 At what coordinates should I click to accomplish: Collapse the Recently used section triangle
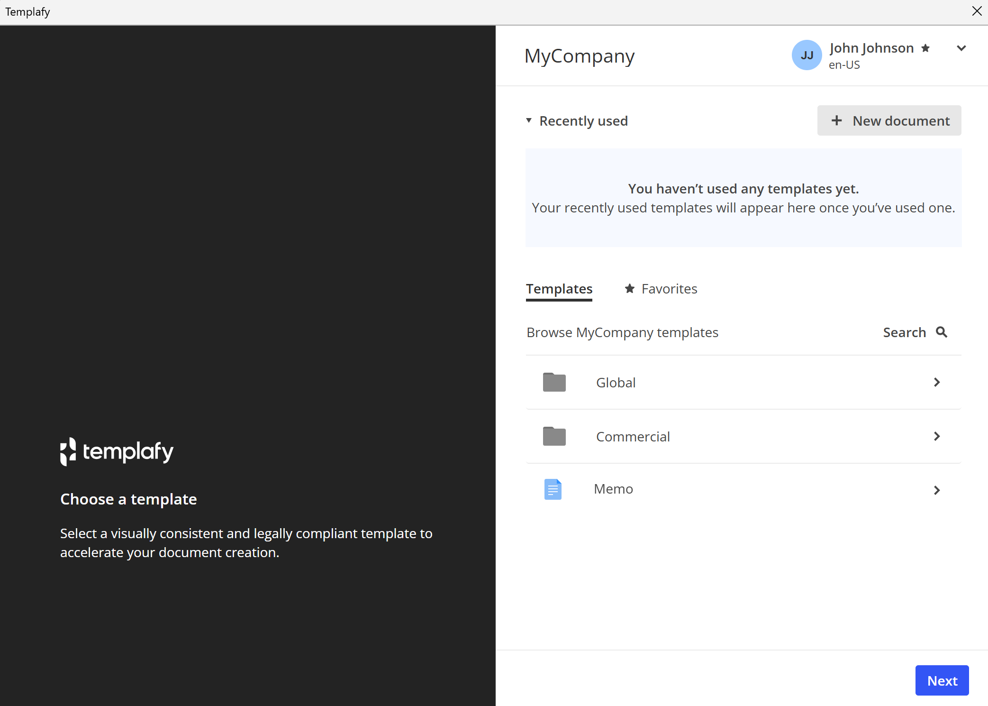(529, 120)
